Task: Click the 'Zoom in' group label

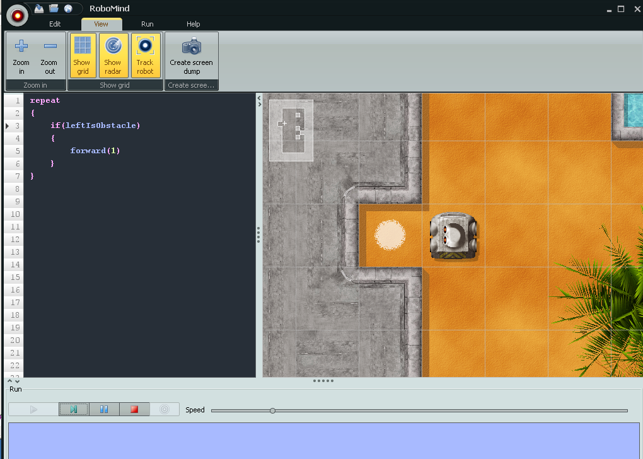Action: tap(35, 85)
